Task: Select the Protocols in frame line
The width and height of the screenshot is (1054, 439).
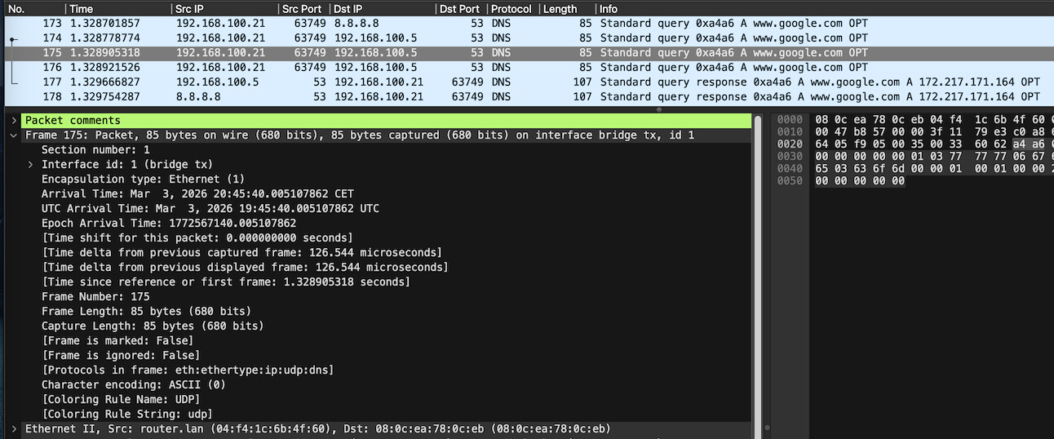Action: (x=188, y=370)
